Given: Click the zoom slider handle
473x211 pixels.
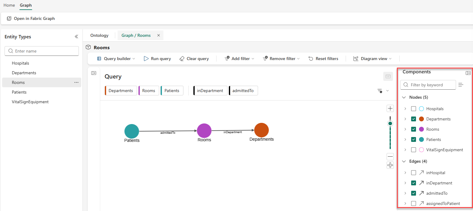Looking at the screenshot, I should pos(390,123).
